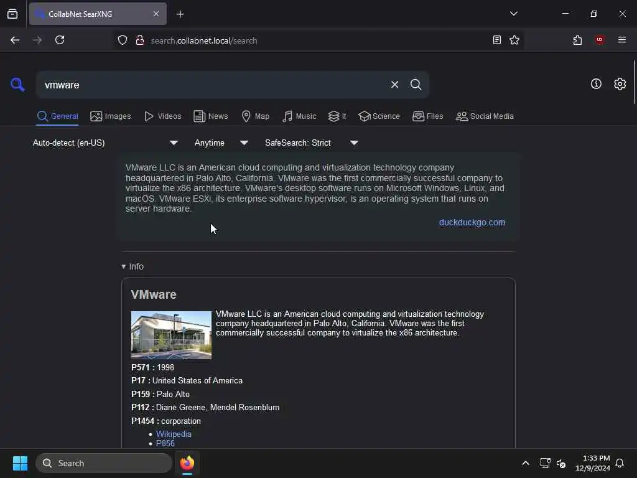Open the list all tabs chevron
The height and width of the screenshot is (478, 637).
click(x=513, y=14)
